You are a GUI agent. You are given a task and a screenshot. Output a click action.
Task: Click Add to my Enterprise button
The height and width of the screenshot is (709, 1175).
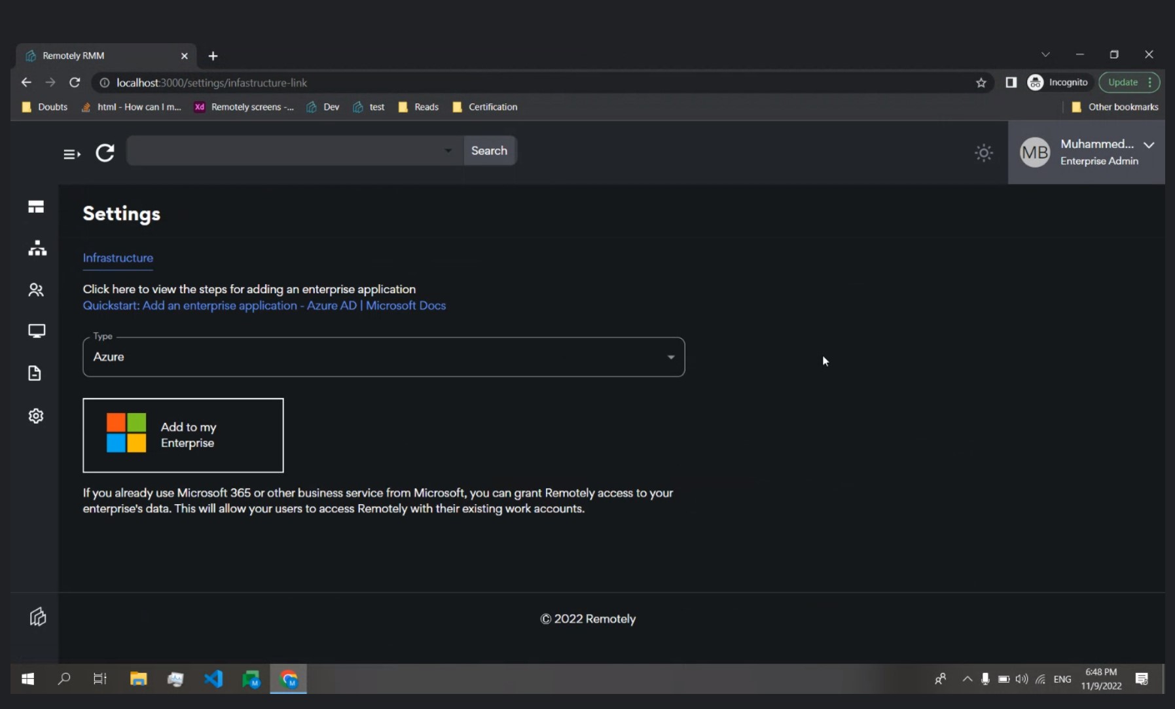click(x=183, y=435)
